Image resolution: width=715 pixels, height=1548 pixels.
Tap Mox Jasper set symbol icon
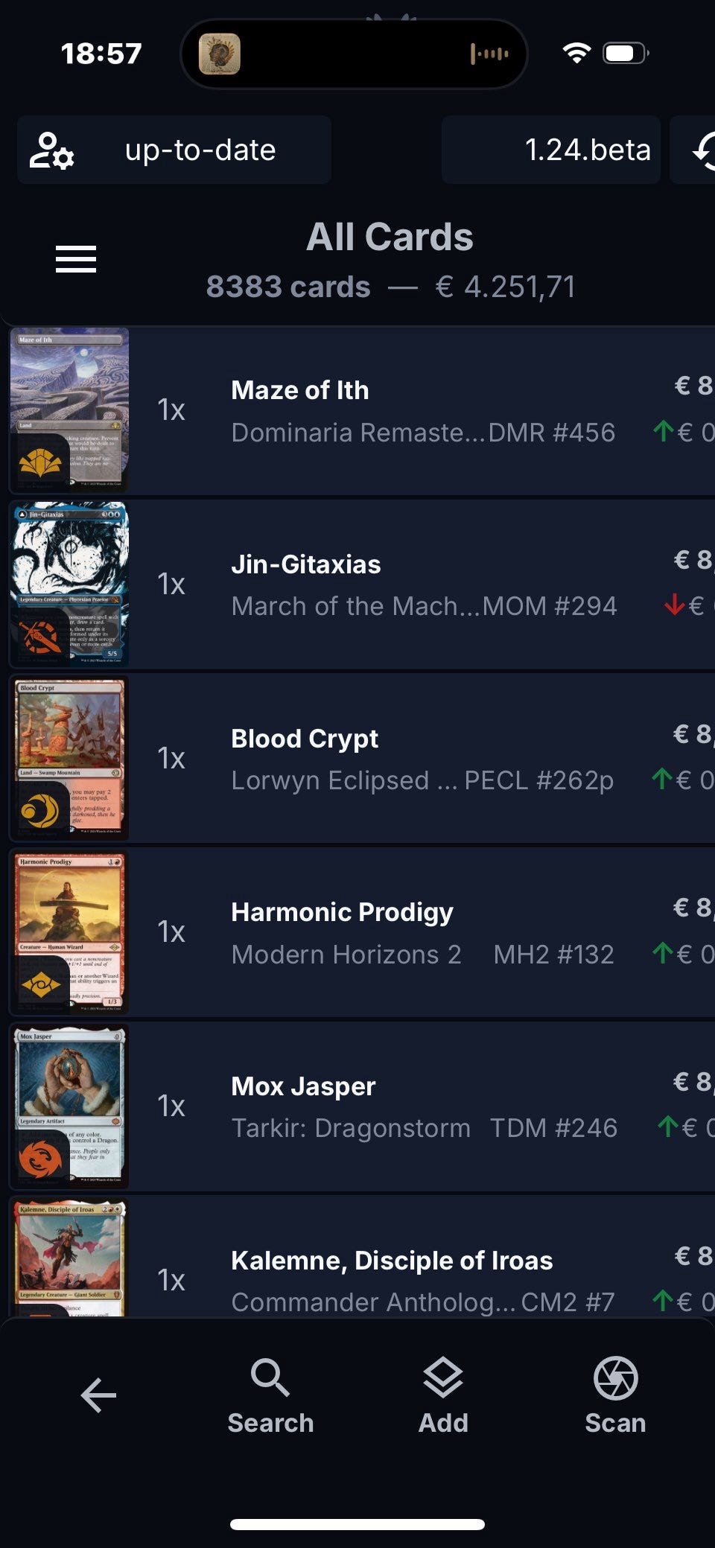40,1159
